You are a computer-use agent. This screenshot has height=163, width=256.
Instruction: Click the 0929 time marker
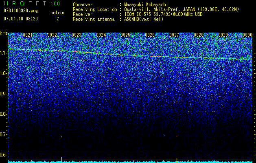point(223,35)
